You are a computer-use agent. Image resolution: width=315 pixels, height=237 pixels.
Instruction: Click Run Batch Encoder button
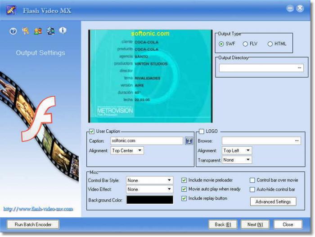point(33,224)
